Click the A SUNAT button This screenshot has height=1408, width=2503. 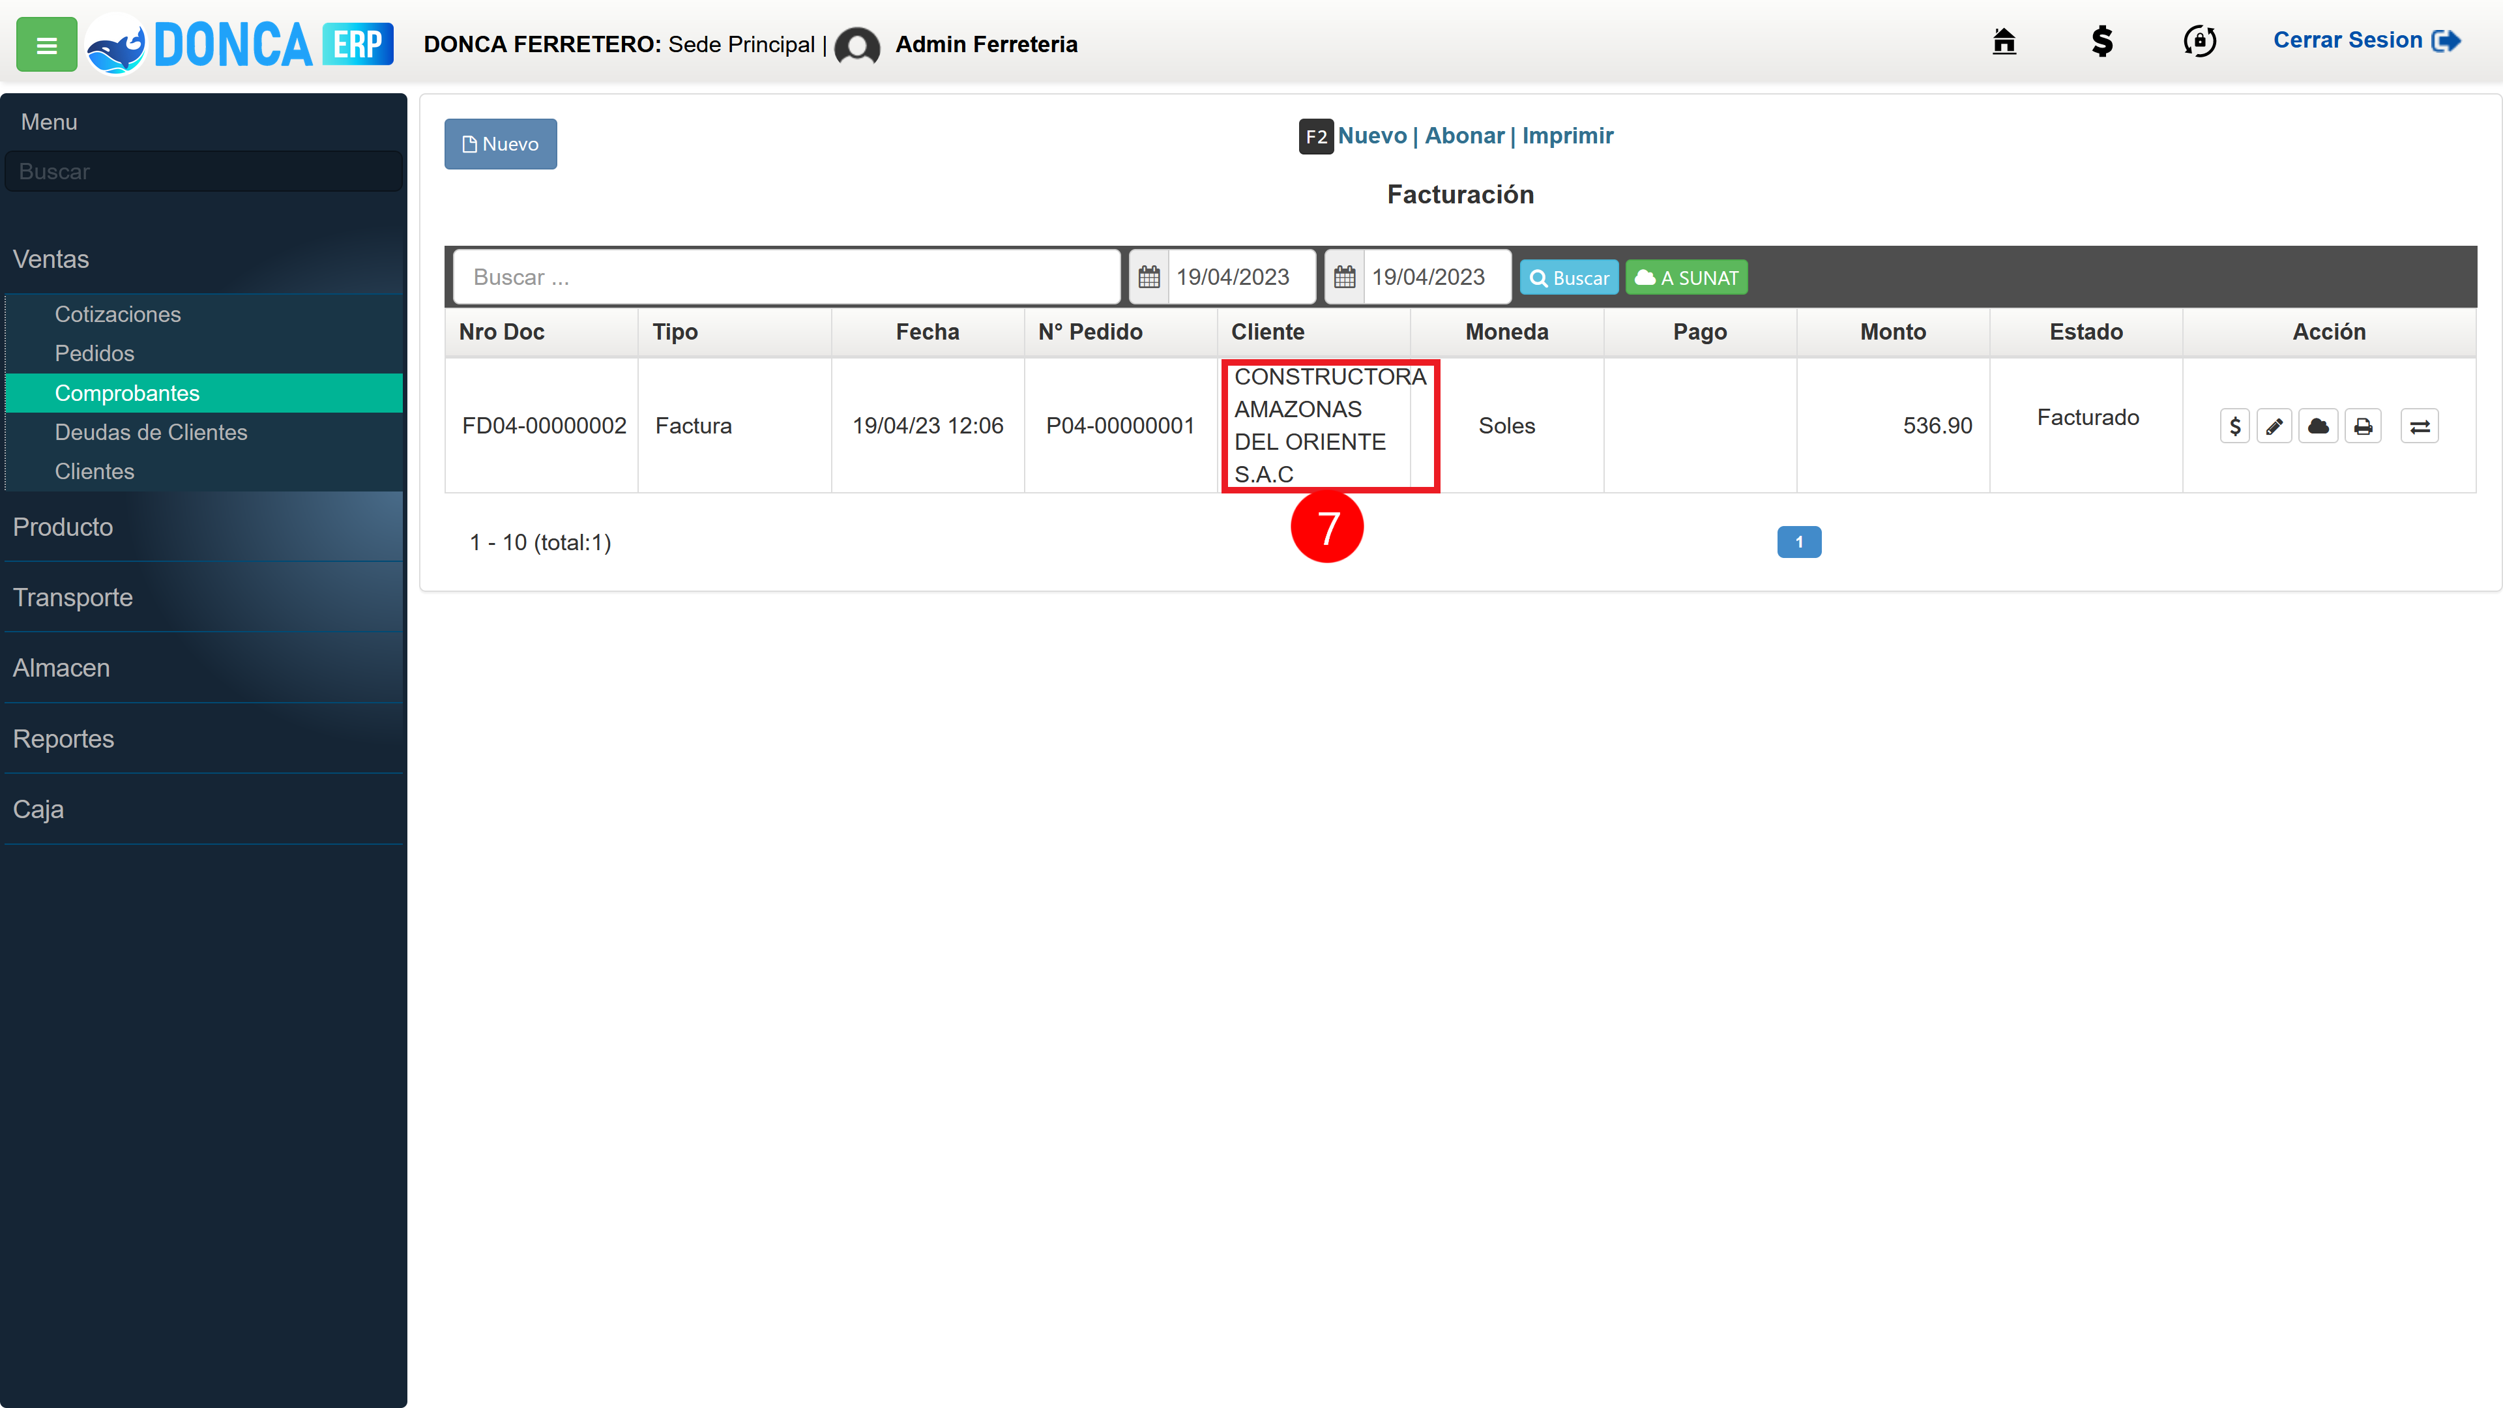click(x=1687, y=278)
